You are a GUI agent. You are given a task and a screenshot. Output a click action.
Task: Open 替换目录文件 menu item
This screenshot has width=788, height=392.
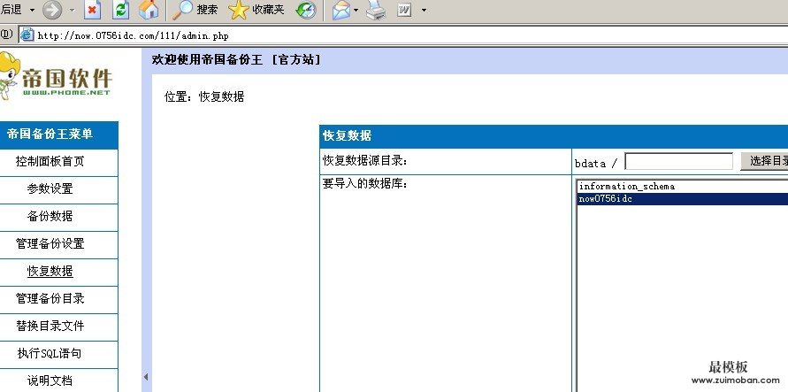click(x=50, y=326)
